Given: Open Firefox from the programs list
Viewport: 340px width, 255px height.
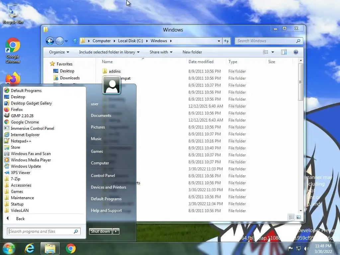Looking at the screenshot, I should coord(13,110).
